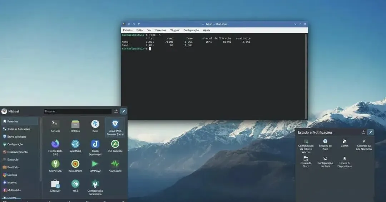Select Internet category
The width and height of the screenshot is (386, 202).
pyautogui.click(x=20, y=183)
